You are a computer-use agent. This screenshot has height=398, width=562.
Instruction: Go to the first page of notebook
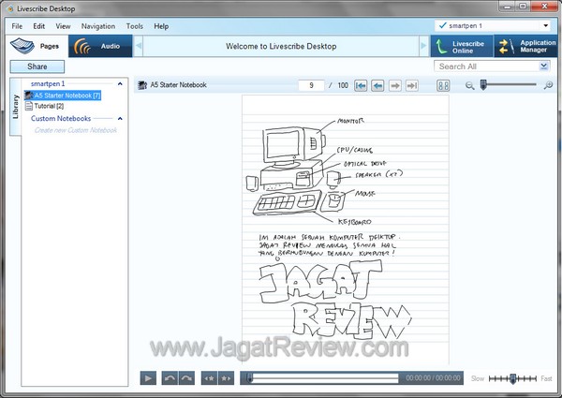pyautogui.click(x=361, y=85)
